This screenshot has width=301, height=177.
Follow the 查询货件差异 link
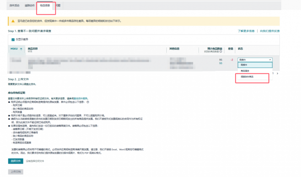point(81,98)
